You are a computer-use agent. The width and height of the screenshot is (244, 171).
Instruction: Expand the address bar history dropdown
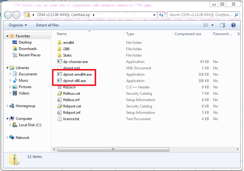tap(154, 15)
